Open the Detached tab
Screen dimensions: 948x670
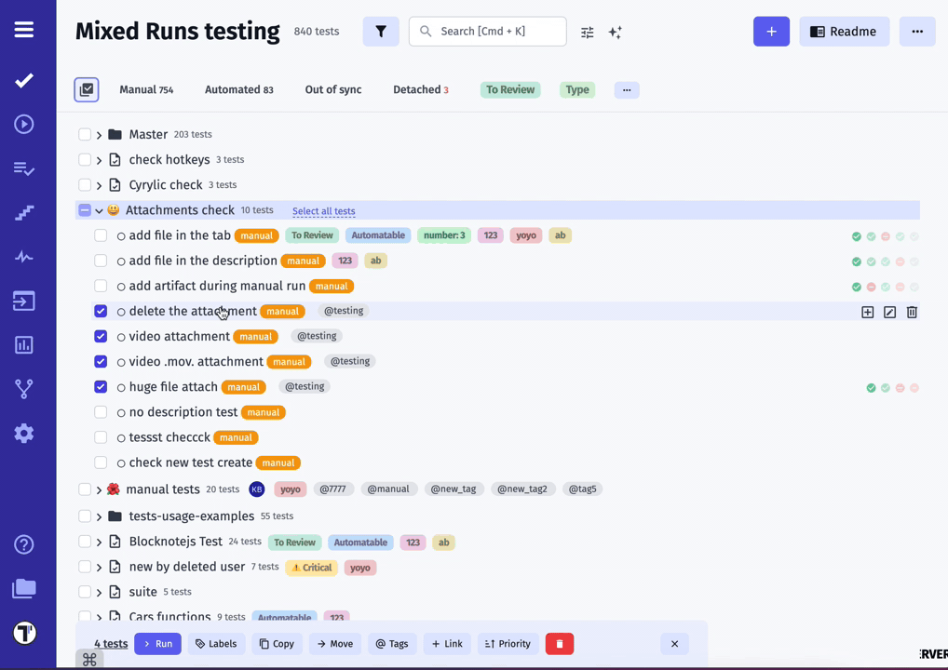pos(421,90)
